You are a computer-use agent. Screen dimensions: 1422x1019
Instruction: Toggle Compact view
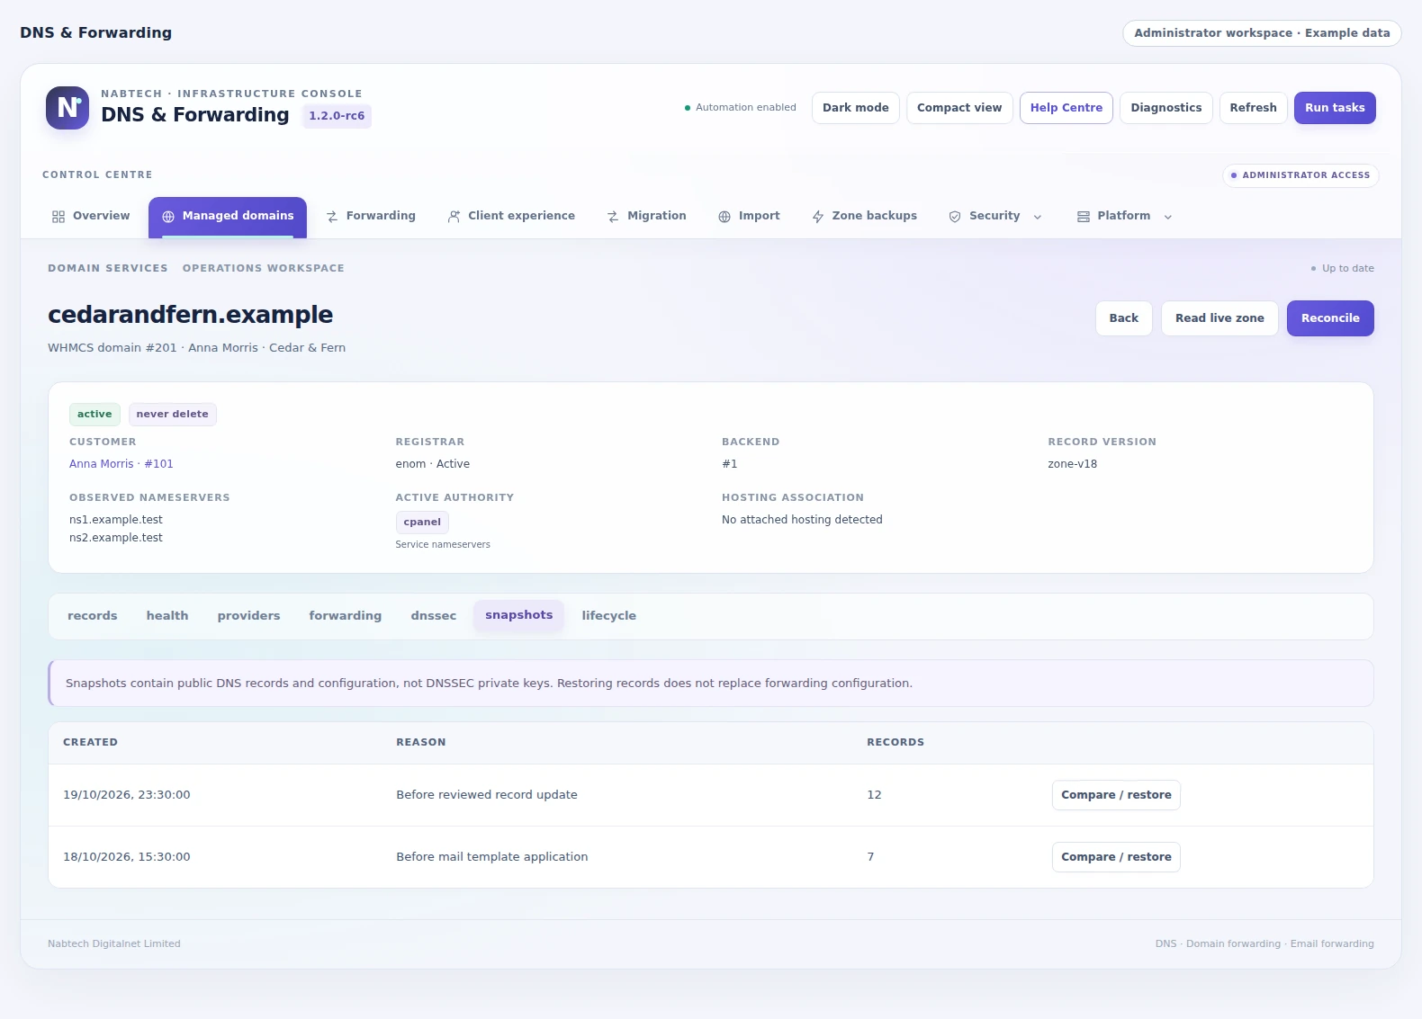click(959, 108)
